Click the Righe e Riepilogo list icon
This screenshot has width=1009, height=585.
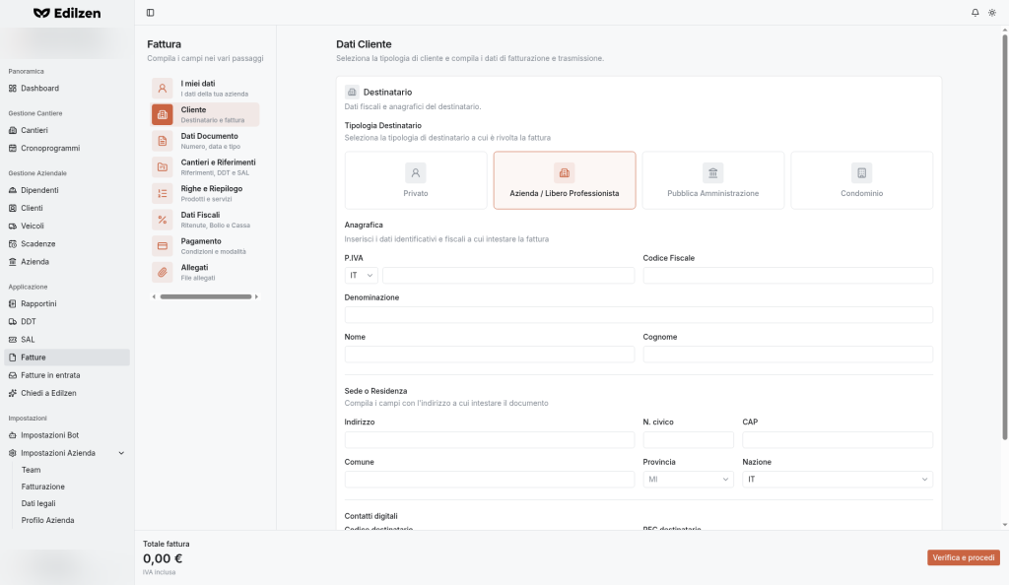[x=163, y=193]
